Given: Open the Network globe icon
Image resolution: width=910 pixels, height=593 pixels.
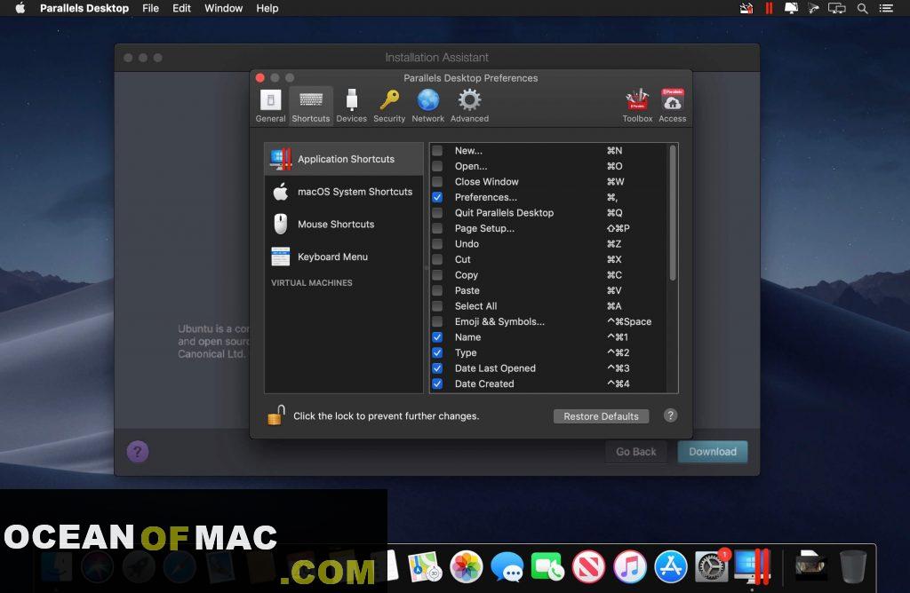Looking at the screenshot, I should tap(428, 99).
